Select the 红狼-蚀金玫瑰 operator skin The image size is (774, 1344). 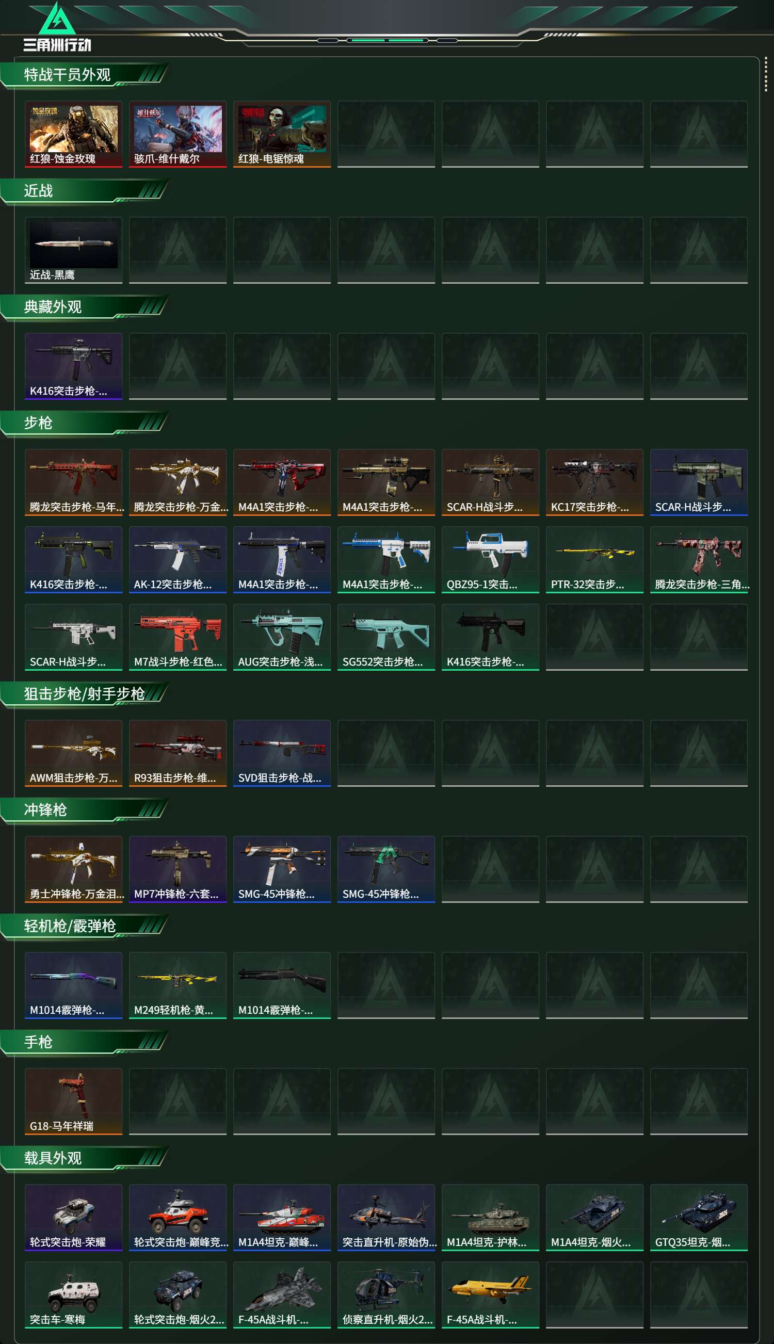(73, 135)
